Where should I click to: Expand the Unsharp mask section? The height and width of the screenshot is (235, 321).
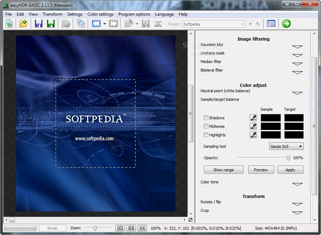[x=297, y=56]
